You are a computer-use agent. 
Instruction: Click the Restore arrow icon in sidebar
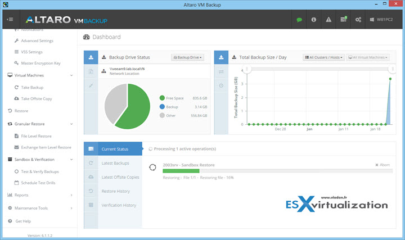[10, 111]
